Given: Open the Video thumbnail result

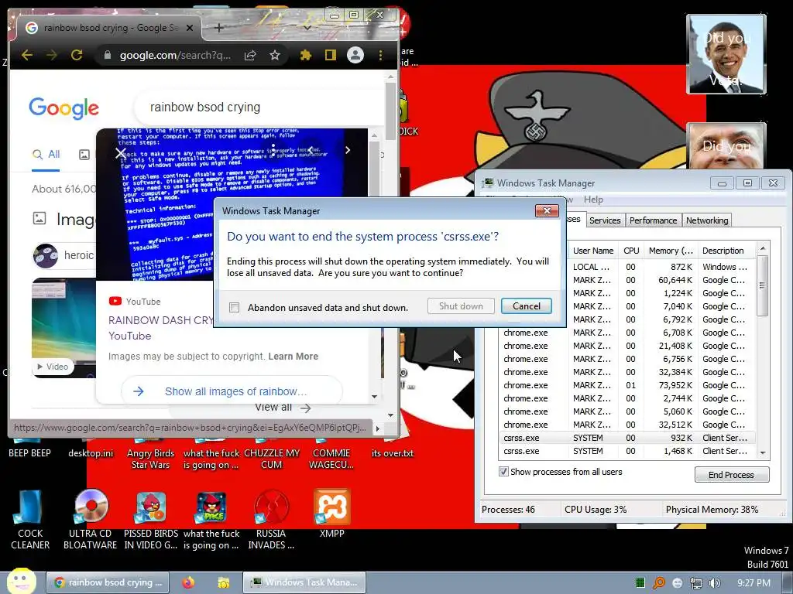Looking at the screenshot, I should coord(64,328).
